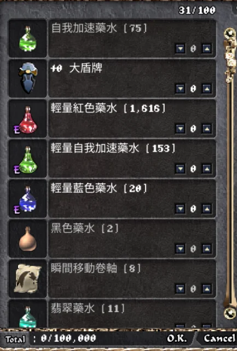Decrease quantity of 大盾牌 with down arrow
Viewport: 237px width, 351px height.
pyautogui.click(x=180, y=89)
